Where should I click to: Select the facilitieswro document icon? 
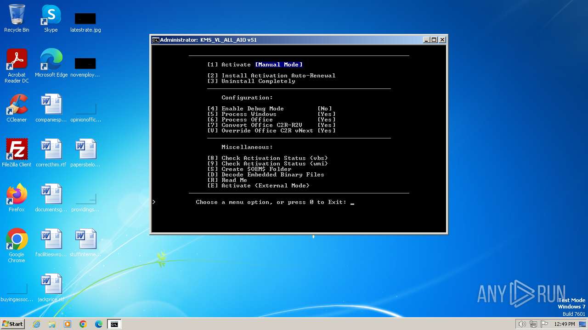[51, 243]
